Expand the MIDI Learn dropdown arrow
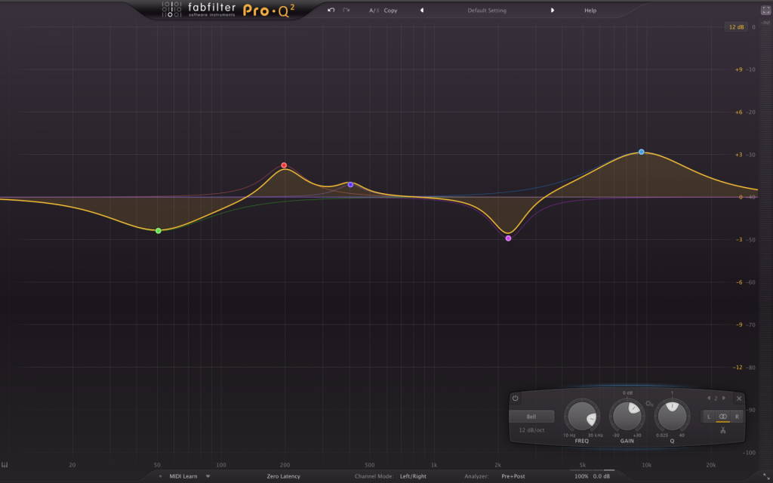Screen dimensions: 773x483 [208, 476]
